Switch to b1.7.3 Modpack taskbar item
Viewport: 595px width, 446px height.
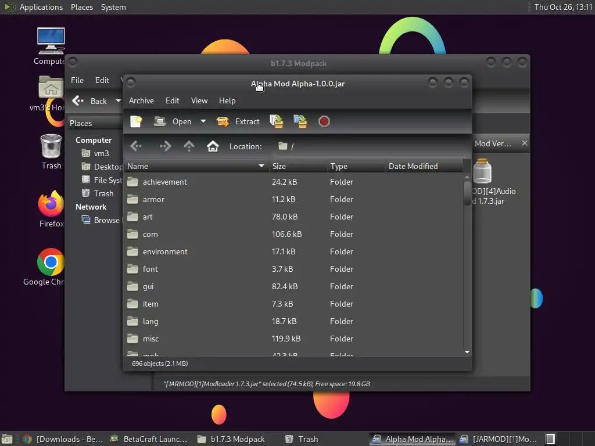(x=231, y=439)
